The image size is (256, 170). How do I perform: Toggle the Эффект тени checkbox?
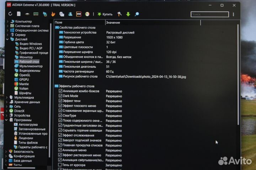(60, 101)
